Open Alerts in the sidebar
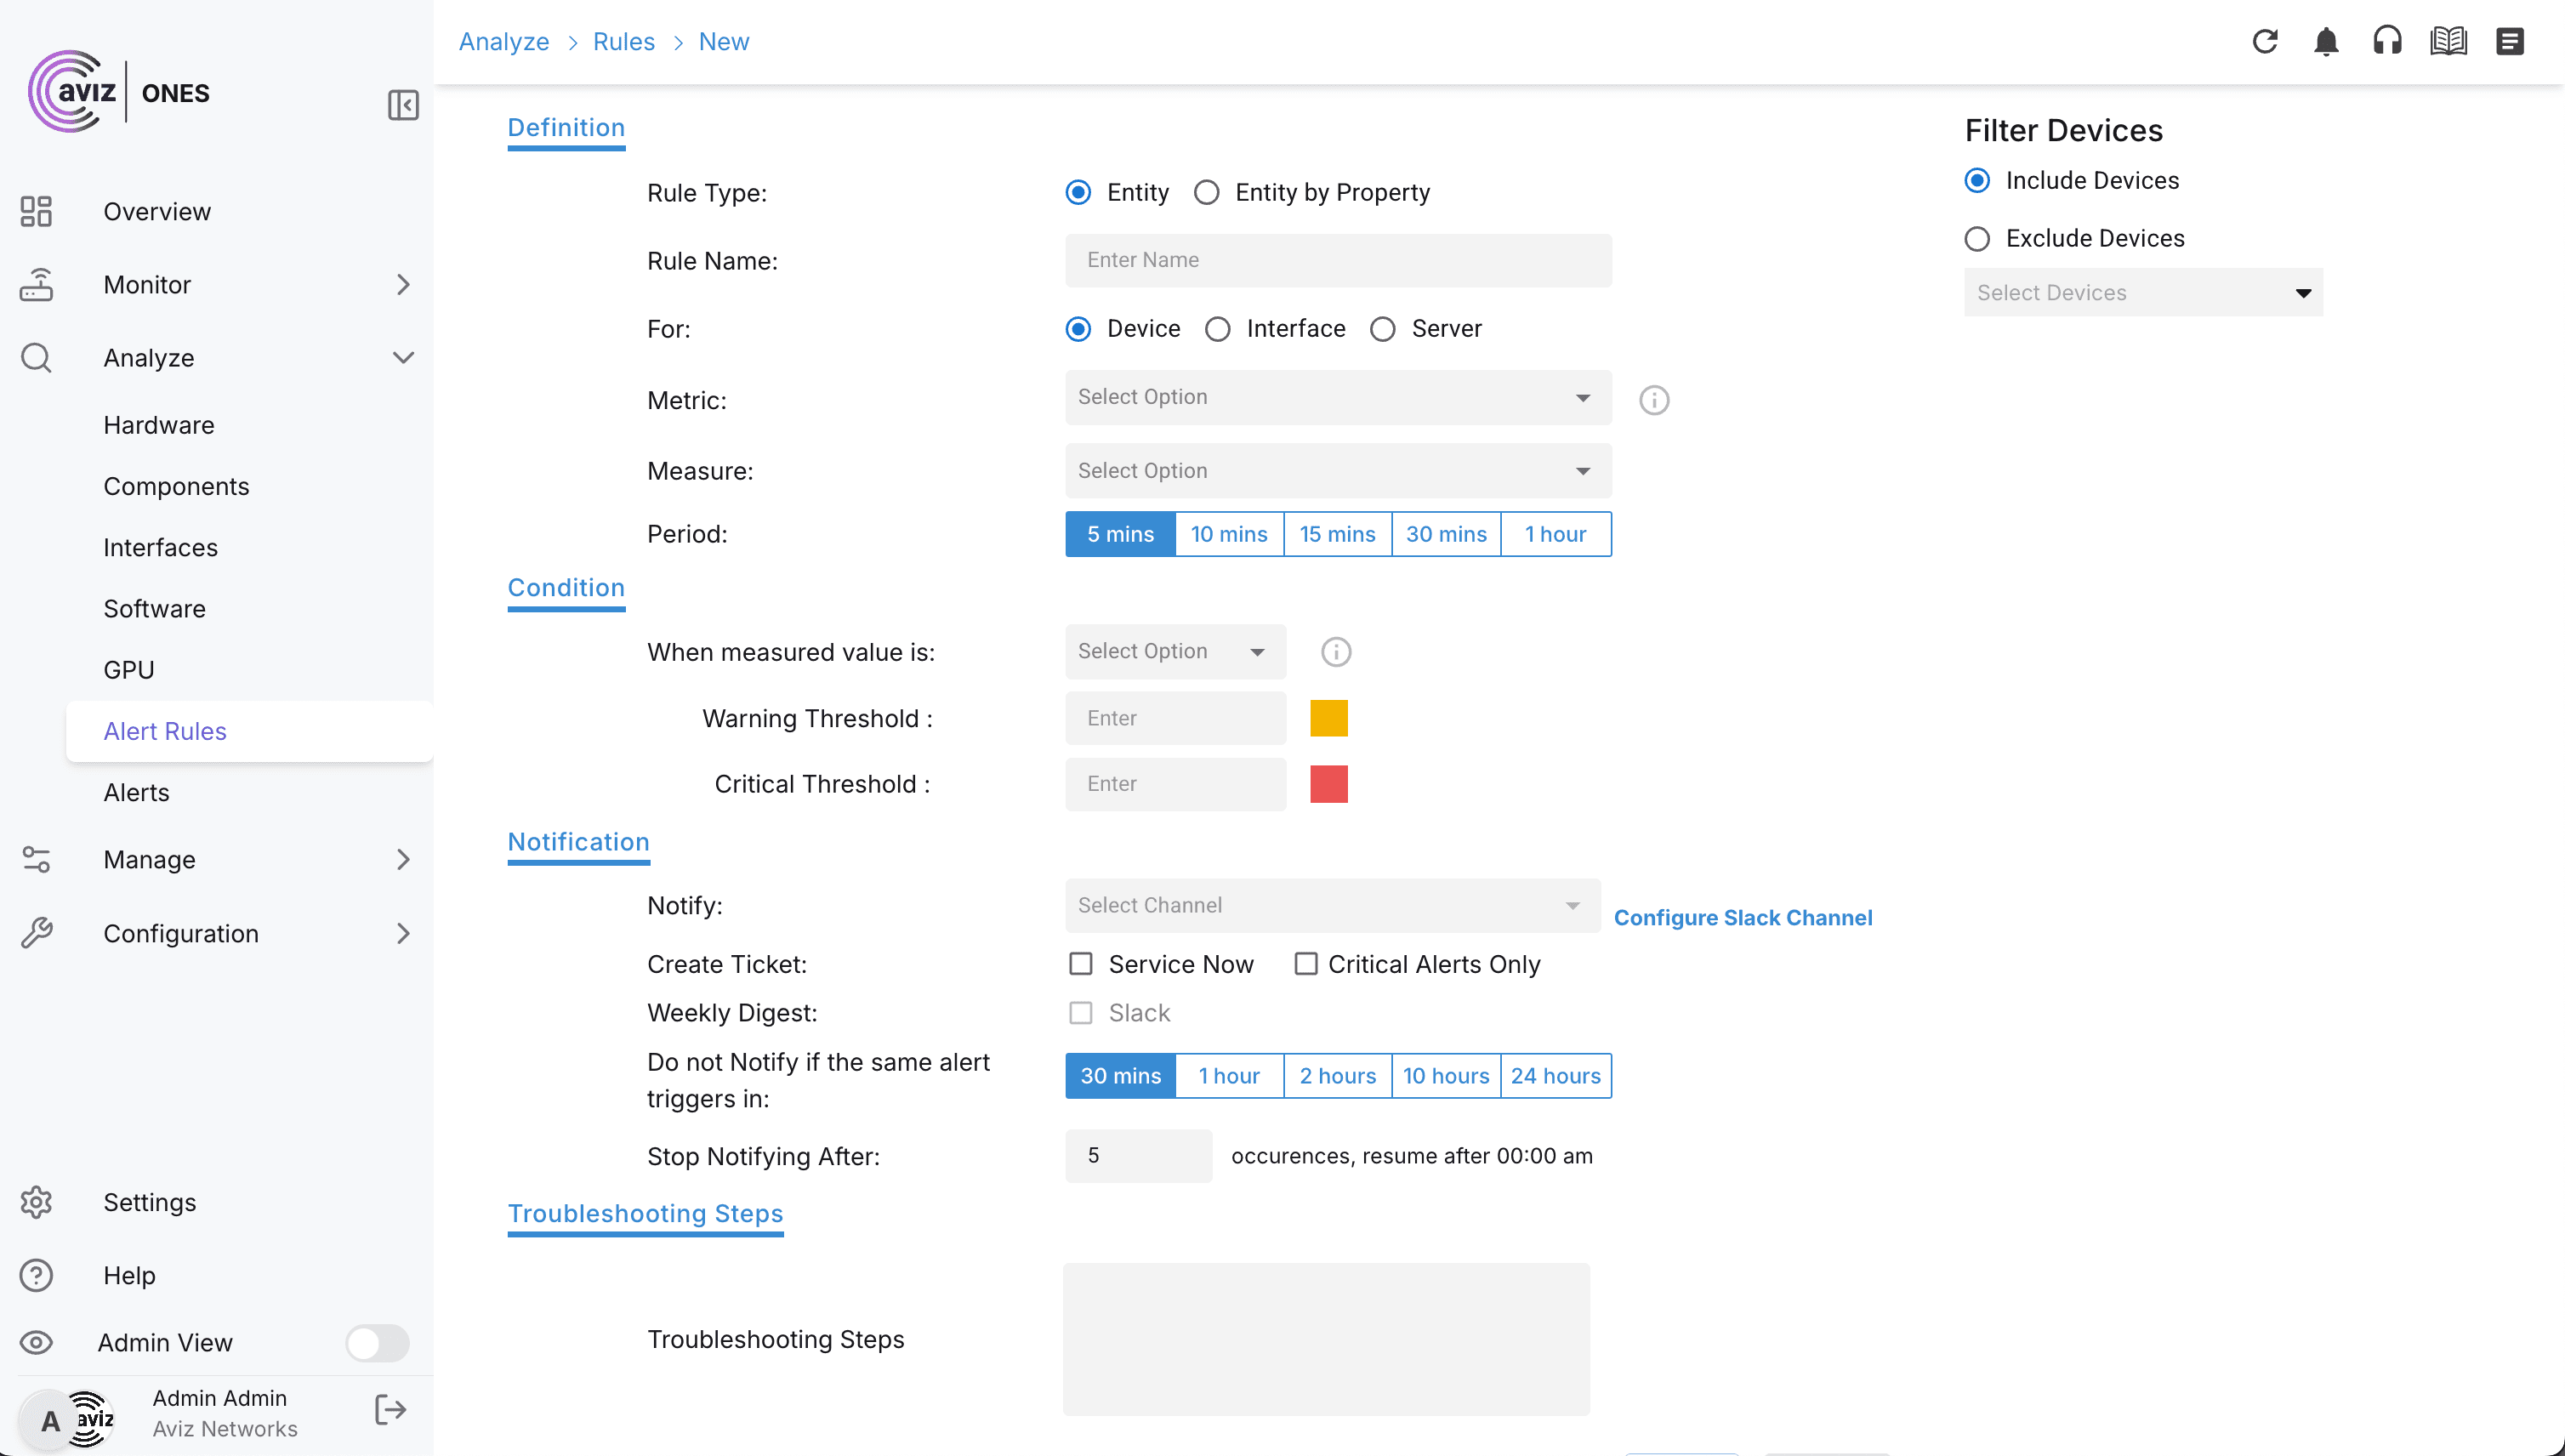 tap(136, 793)
